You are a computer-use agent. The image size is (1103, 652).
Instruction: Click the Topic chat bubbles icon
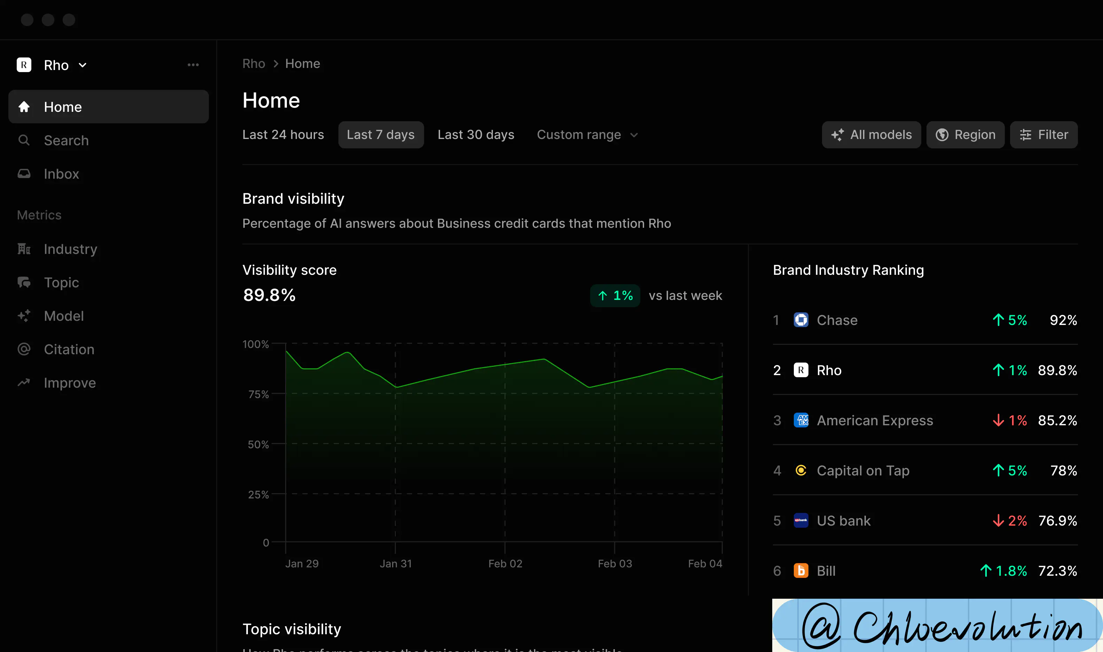[x=24, y=282]
